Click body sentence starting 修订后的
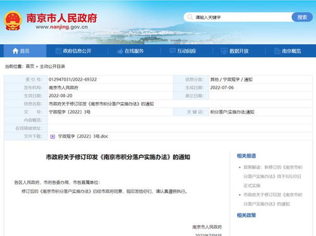316x236 pixels. pos(104,191)
